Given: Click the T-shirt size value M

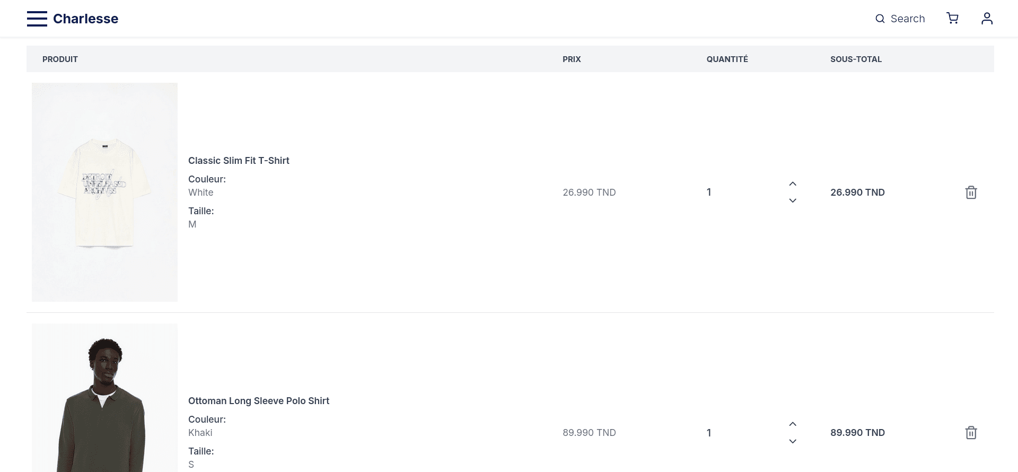Looking at the screenshot, I should tap(192, 224).
